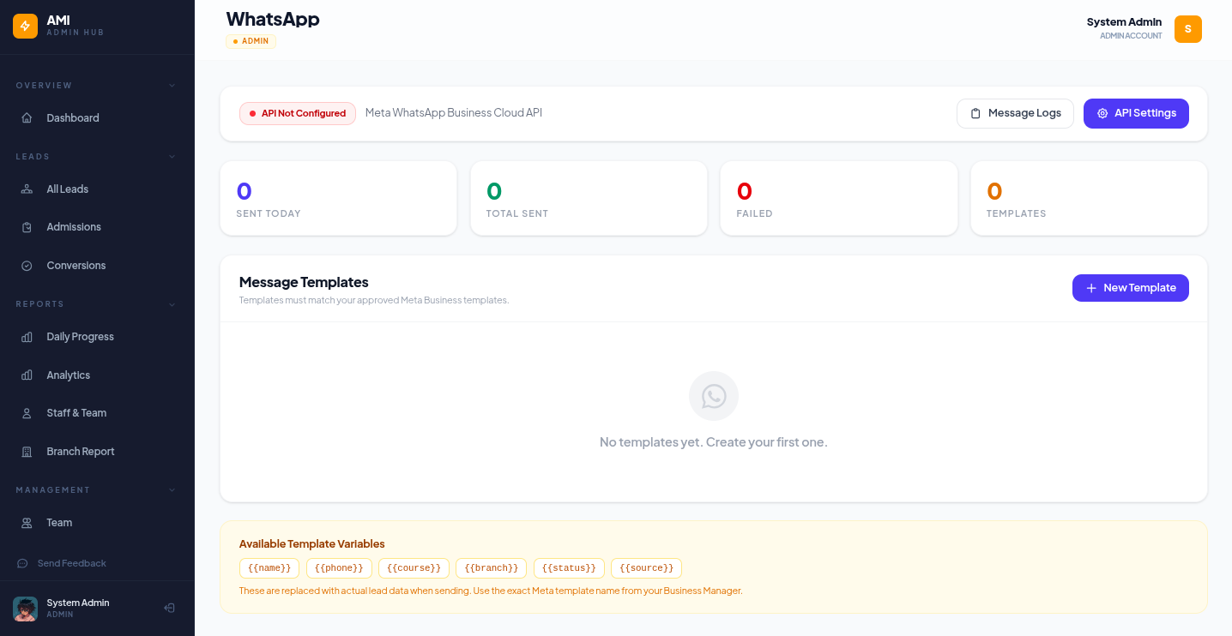Click the {{course}} template variable chip

tap(414, 568)
